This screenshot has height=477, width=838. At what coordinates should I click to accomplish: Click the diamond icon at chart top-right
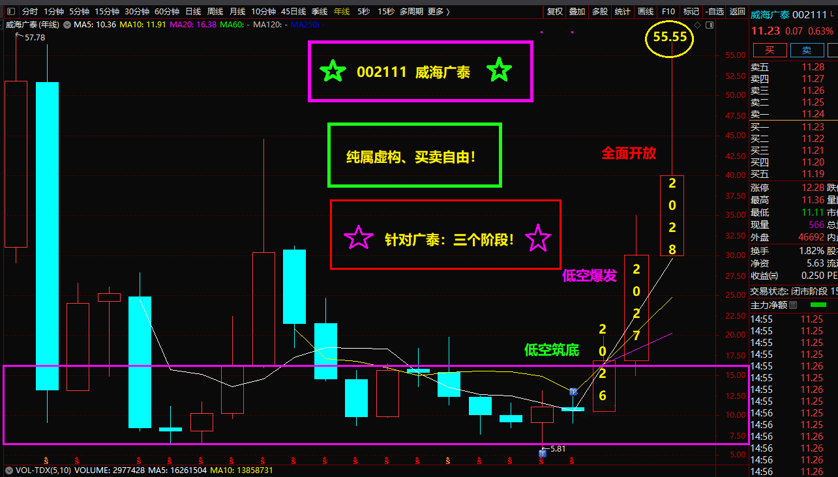(697, 25)
